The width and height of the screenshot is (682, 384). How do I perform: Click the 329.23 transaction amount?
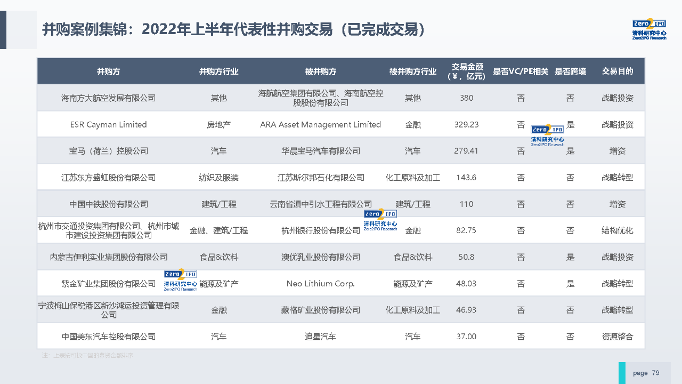click(467, 124)
